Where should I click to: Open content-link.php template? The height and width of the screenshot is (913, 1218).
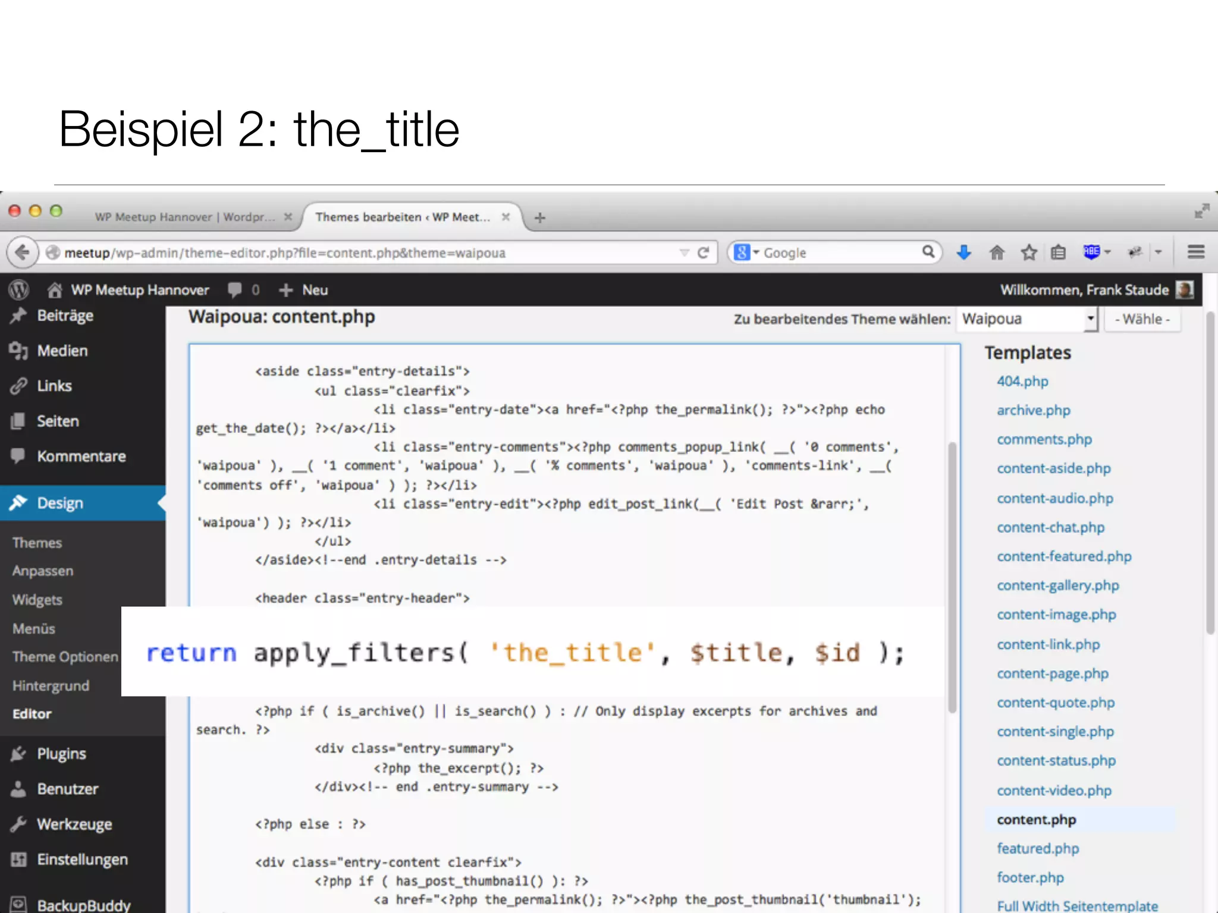(1049, 644)
